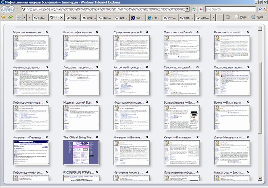Screen dimensions: 268x188
Task: Click the browser Back button
Action: pos(4,9)
